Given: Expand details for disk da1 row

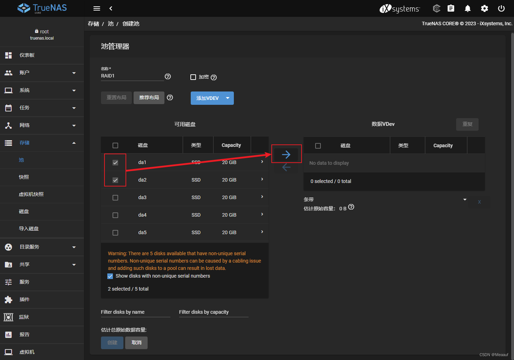Looking at the screenshot, I should tap(262, 162).
